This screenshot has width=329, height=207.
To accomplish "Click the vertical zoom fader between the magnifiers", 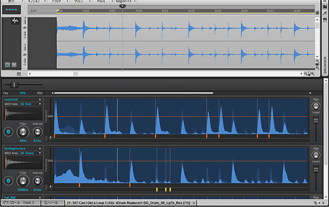I will (x=317, y=65).
